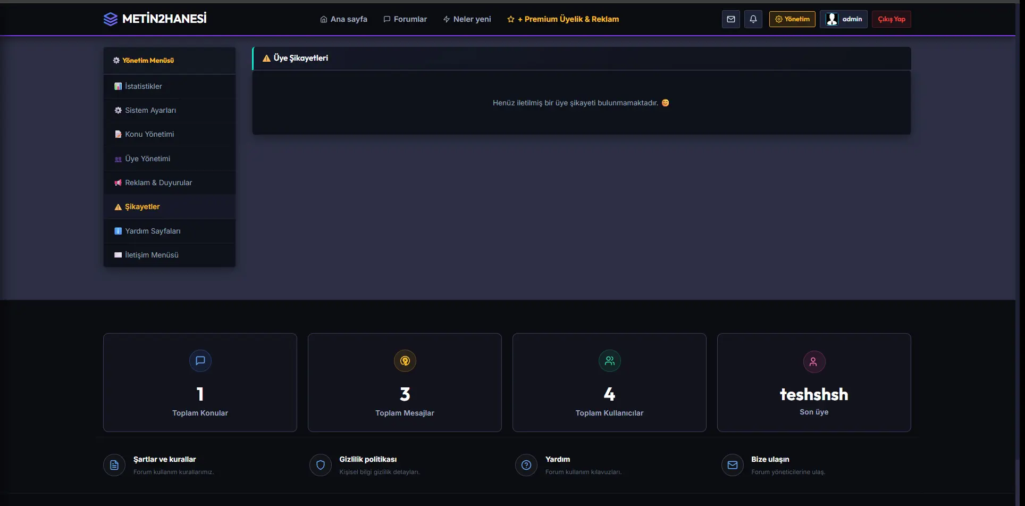Open the Forumlar nav item

click(x=405, y=19)
